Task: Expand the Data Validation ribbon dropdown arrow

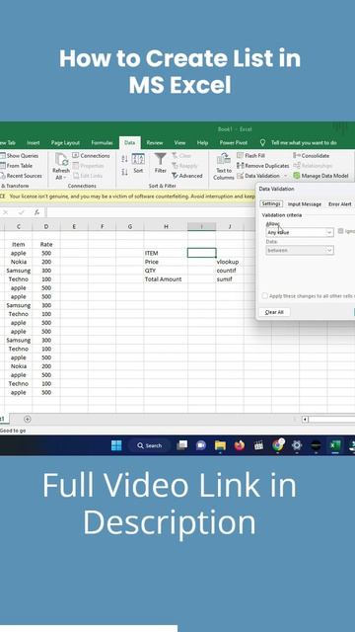Action: pyautogui.click(x=285, y=176)
